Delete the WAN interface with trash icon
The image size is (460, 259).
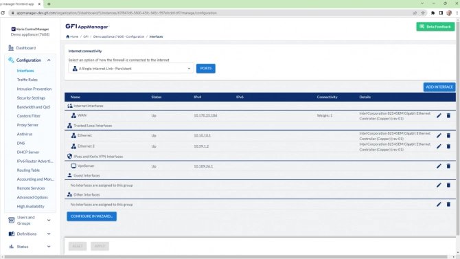tap(448, 115)
